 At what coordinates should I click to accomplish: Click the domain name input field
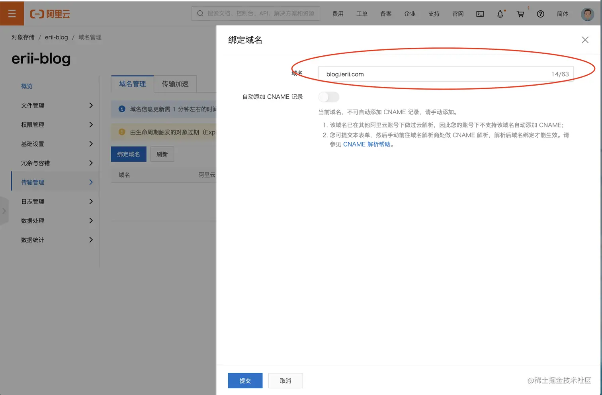pyautogui.click(x=446, y=74)
